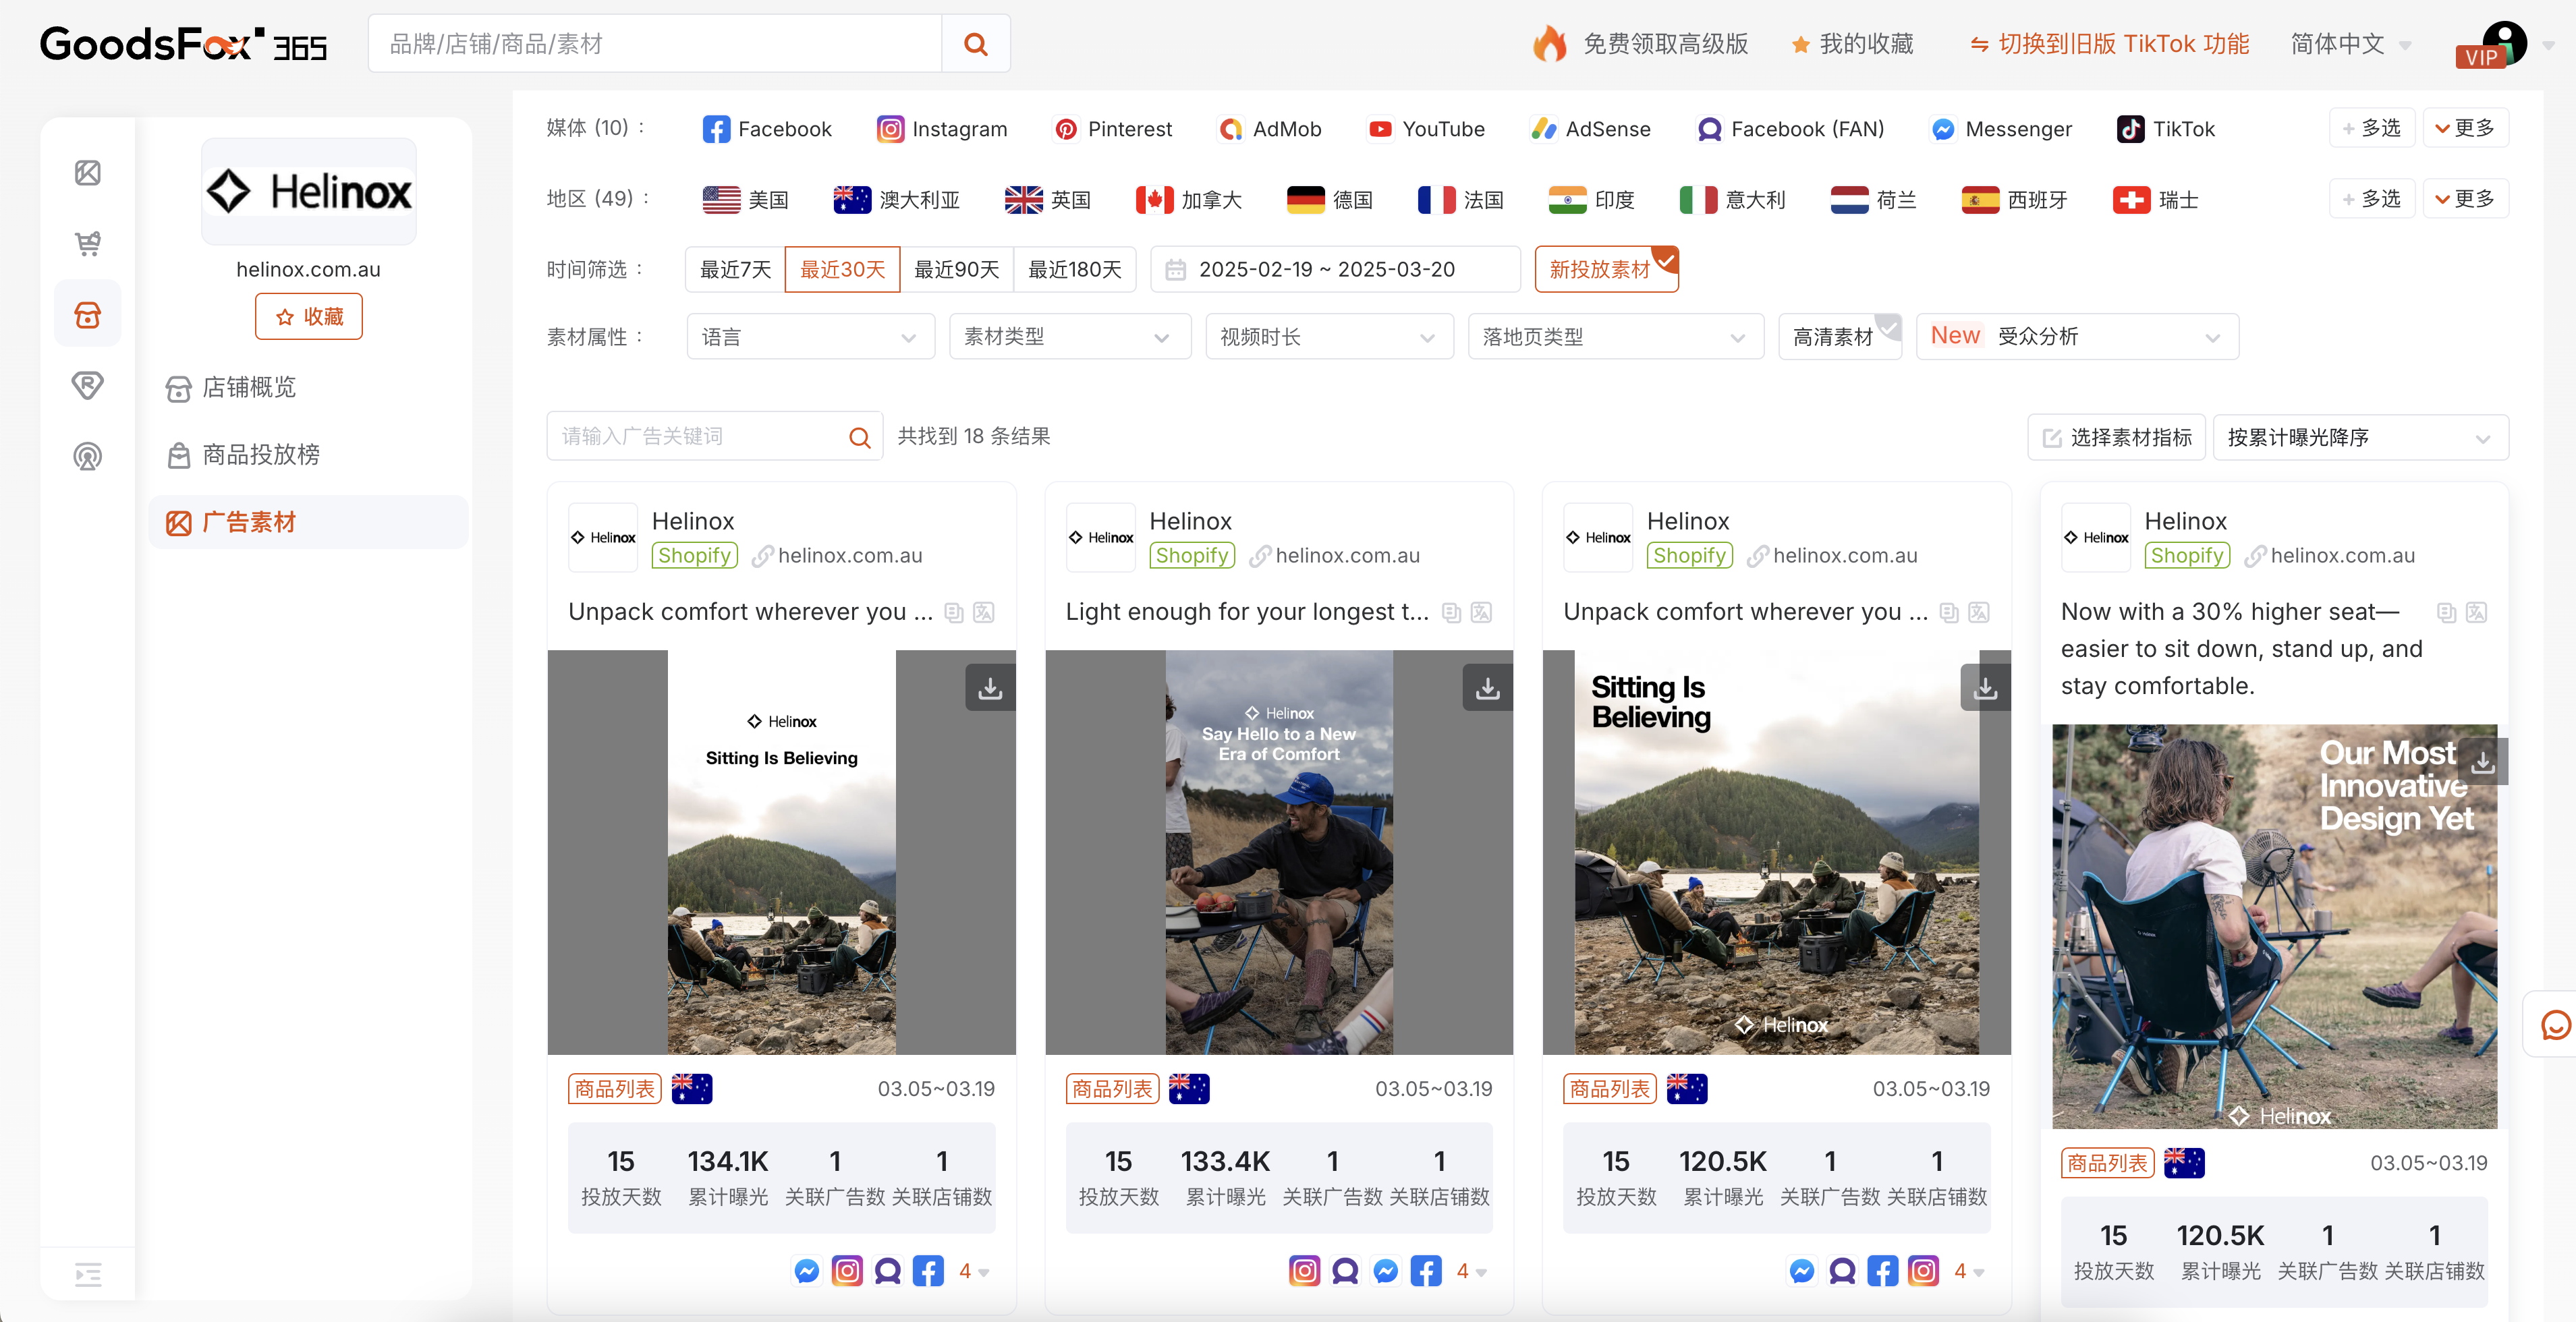Translate the Light enough for your longest ad text

coord(1481,612)
